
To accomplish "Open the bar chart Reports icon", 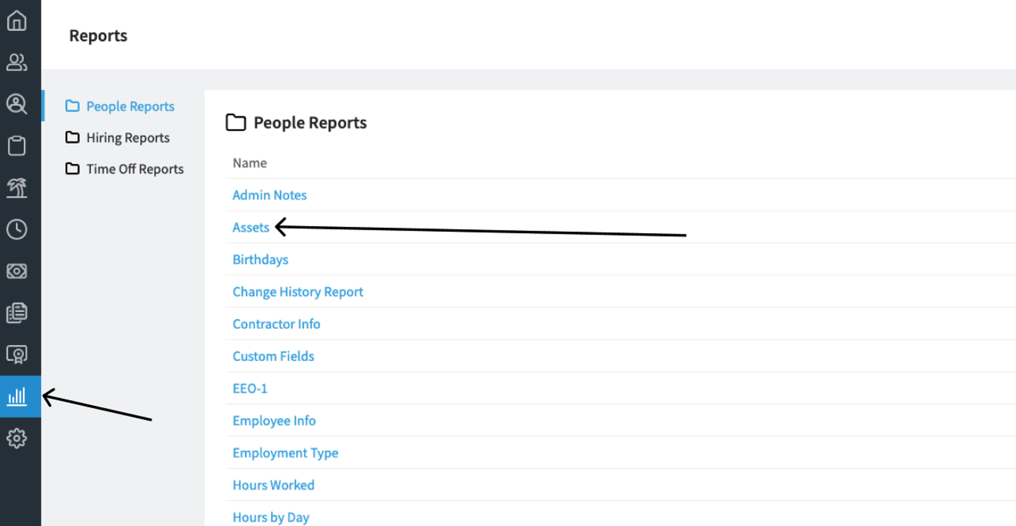I will click(17, 396).
